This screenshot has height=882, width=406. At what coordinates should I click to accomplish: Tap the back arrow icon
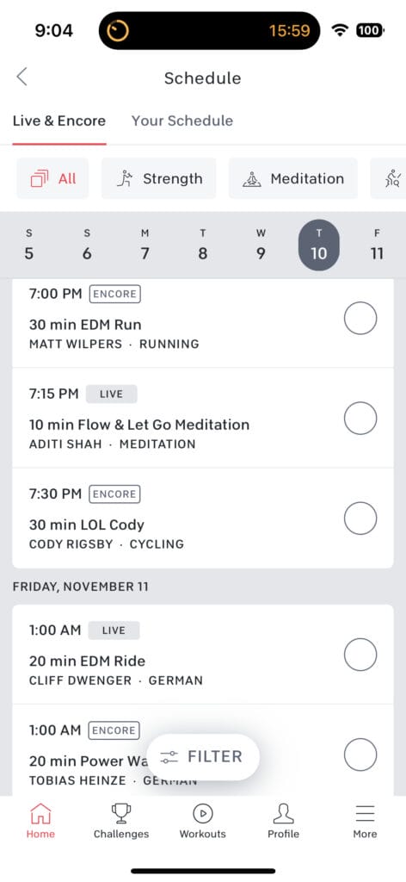22,77
